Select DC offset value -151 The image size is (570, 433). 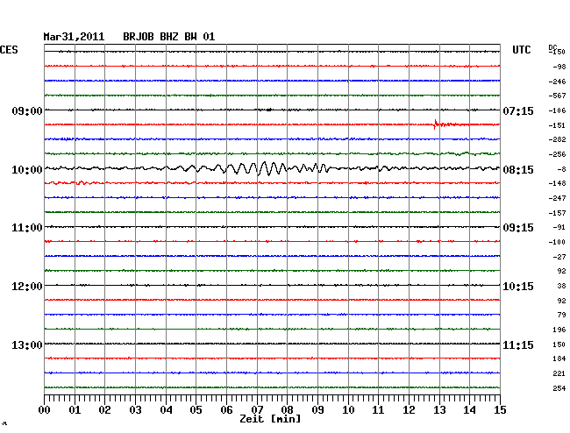(557, 125)
